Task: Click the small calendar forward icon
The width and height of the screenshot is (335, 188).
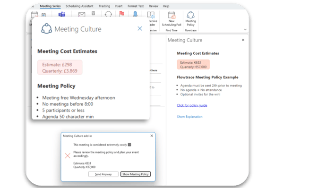Action: [x=43, y=15]
